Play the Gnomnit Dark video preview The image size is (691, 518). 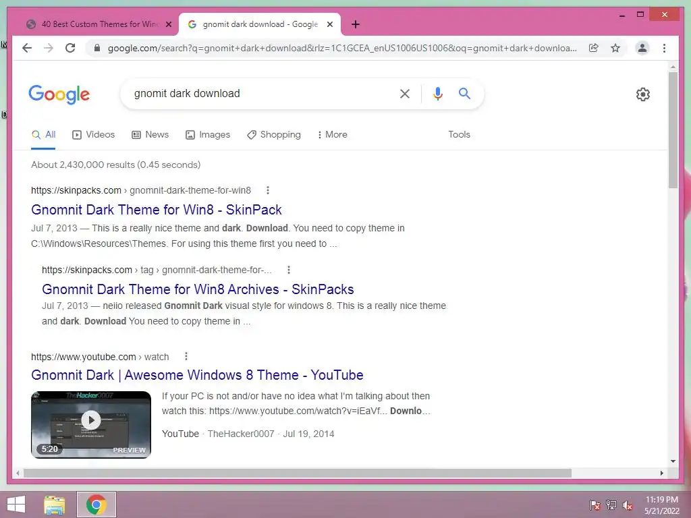[x=91, y=421]
